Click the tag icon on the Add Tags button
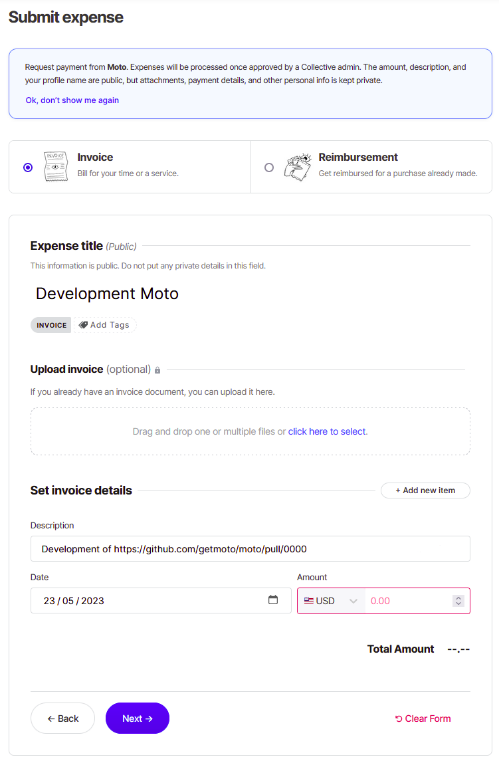 (82, 324)
